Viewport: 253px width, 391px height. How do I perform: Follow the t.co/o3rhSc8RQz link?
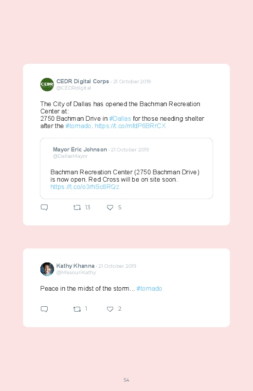pyautogui.click(x=85, y=186)
